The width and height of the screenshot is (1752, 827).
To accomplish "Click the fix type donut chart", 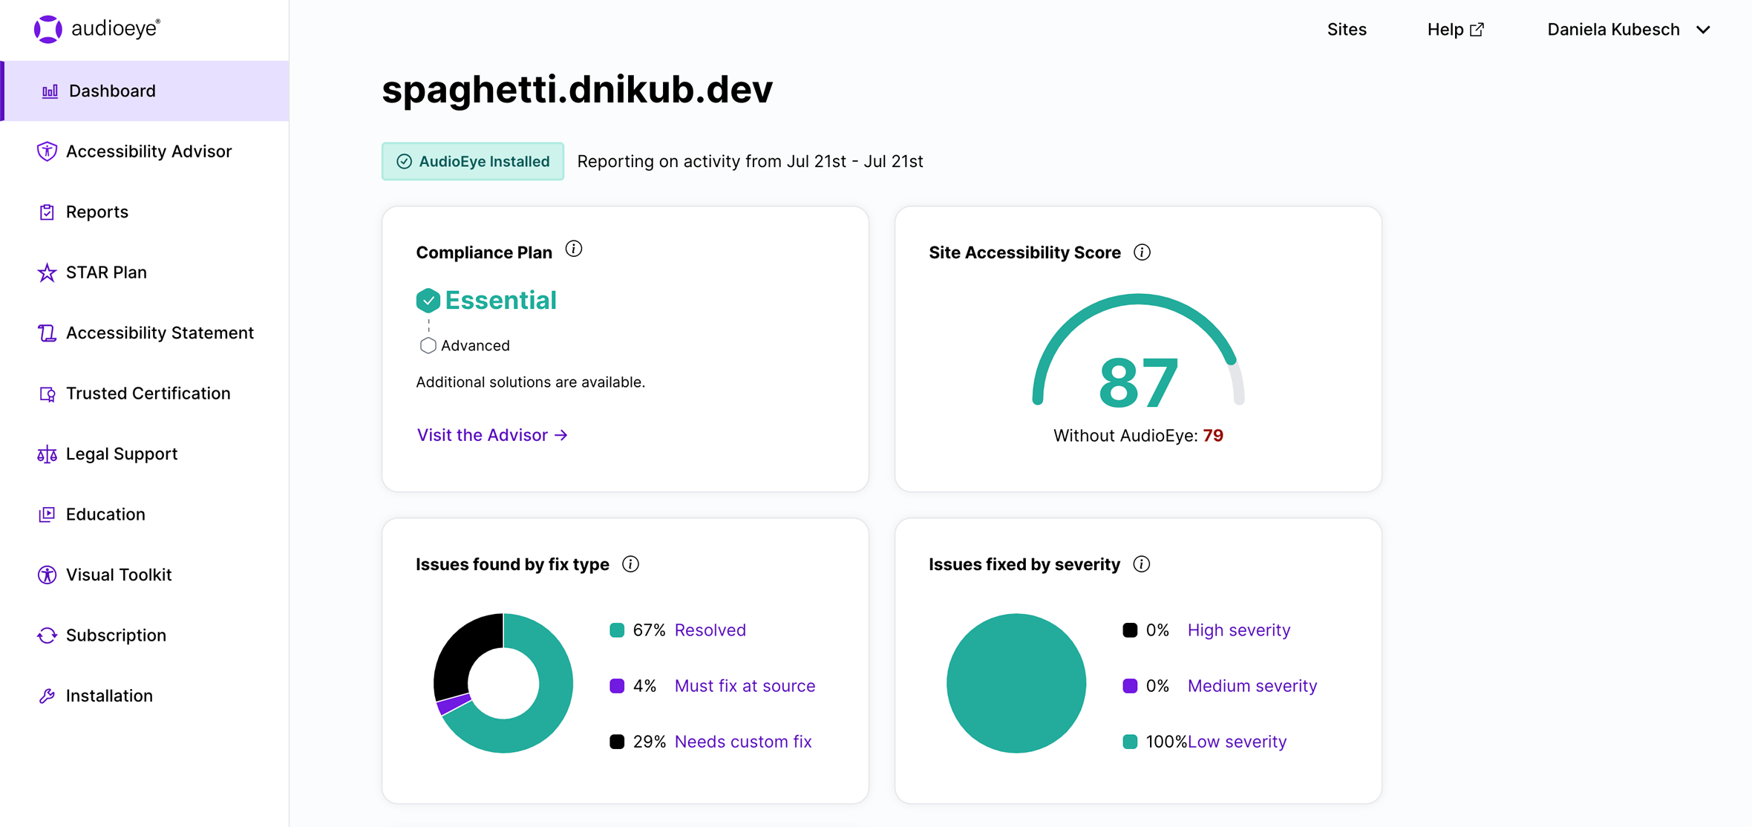I will pos(503,683).
